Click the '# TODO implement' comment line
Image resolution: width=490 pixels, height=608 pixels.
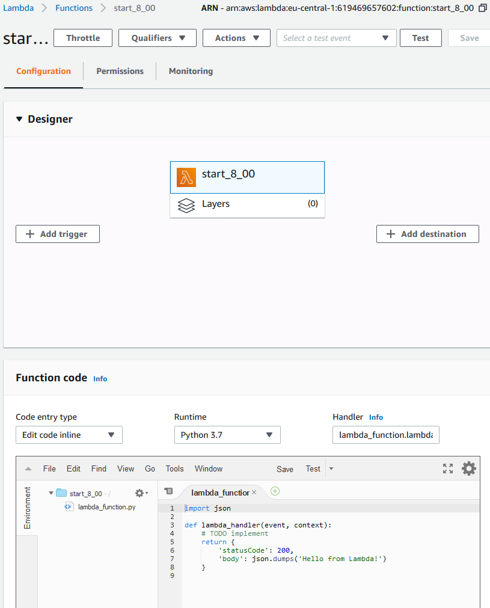[234, 533]
